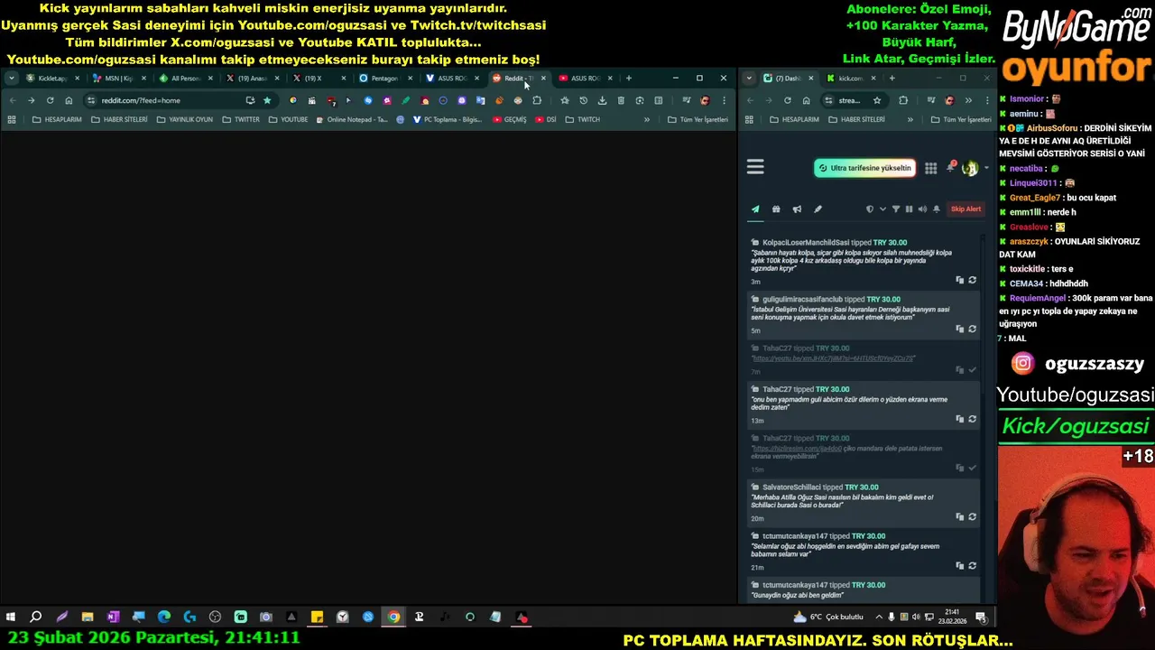Click the Skip Alert button
Screen dimensions: 1155x650
[966, 209]
